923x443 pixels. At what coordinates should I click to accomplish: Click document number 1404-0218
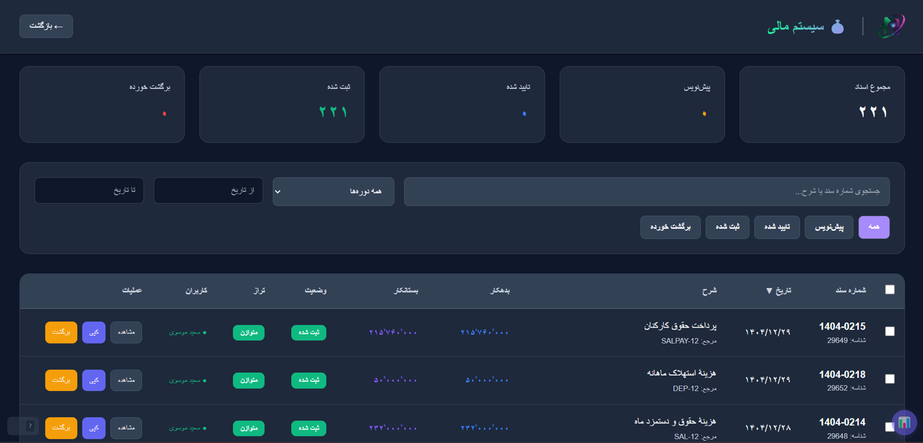[x=842, y=374]
